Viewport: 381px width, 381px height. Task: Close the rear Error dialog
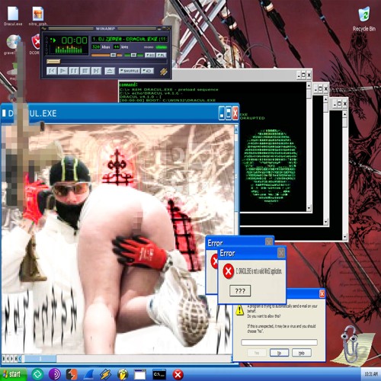(x=269, y=242)
